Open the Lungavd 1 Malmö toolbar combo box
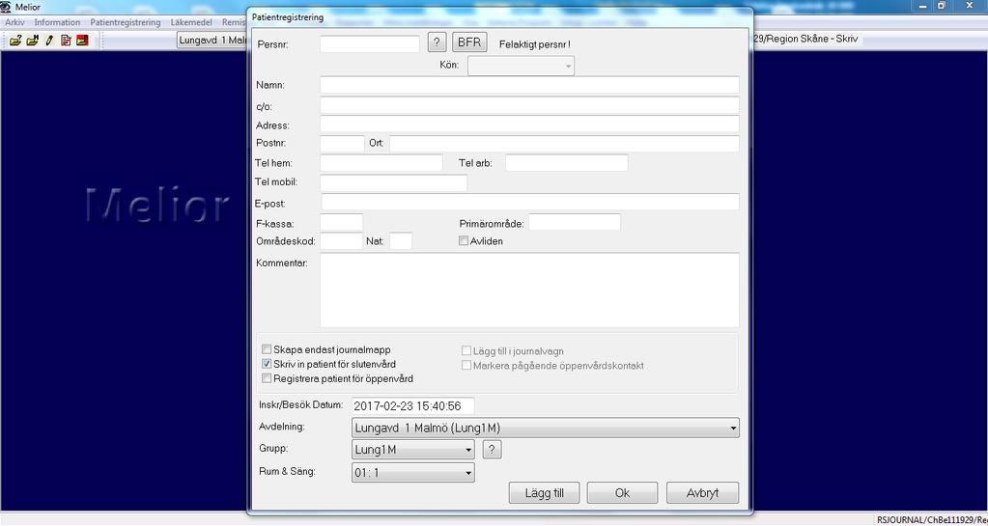This screenshot has height=526, width=988. click(212, 41)
